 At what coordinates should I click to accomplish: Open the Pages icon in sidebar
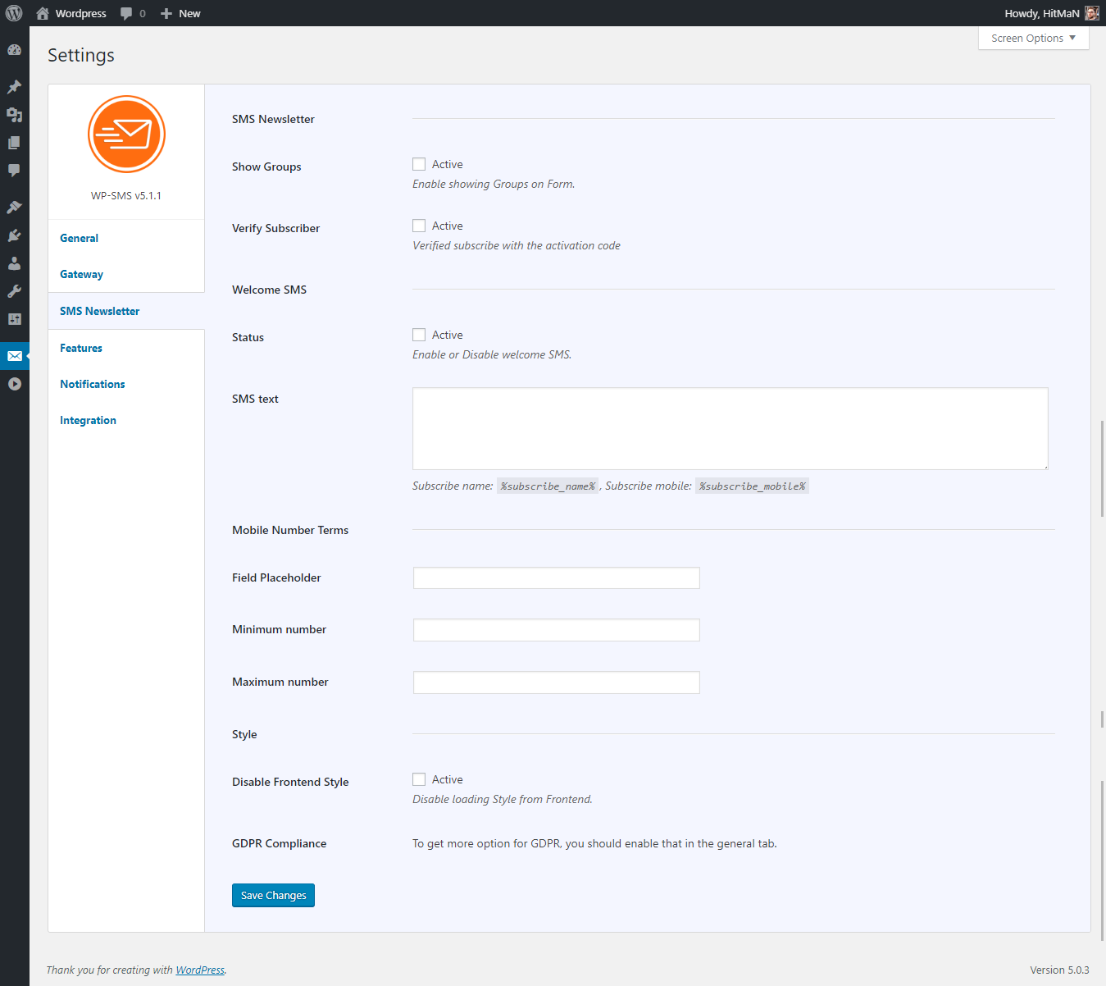tap(14, 143)
